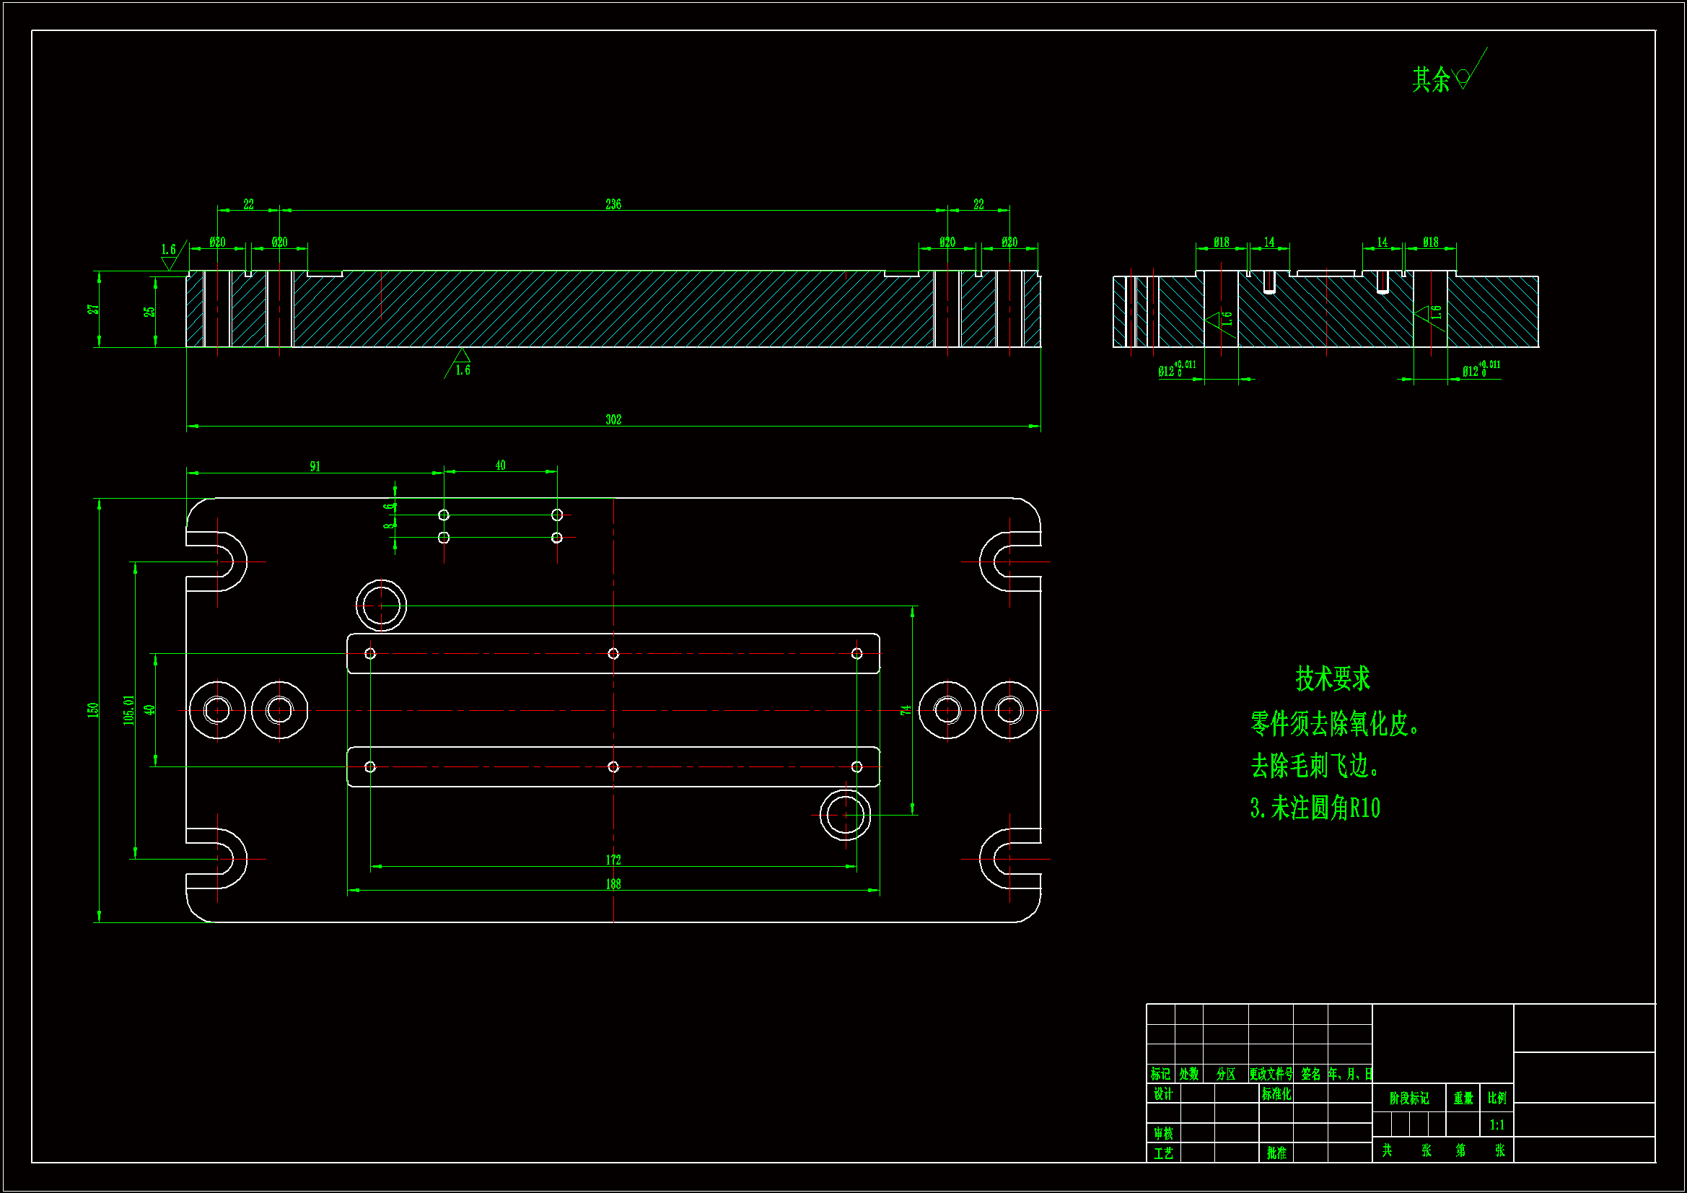Select the 91 horizontal dimension in plan view
The image size is (1687, 1193).
pyautogui.click(x=315, y=467)
